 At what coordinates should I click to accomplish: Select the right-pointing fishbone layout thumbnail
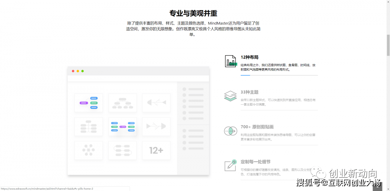coord(156,127)
